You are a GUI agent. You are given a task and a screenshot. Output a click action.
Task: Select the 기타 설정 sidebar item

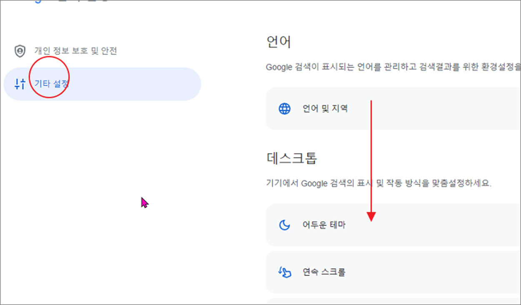(x=102, y=84)
